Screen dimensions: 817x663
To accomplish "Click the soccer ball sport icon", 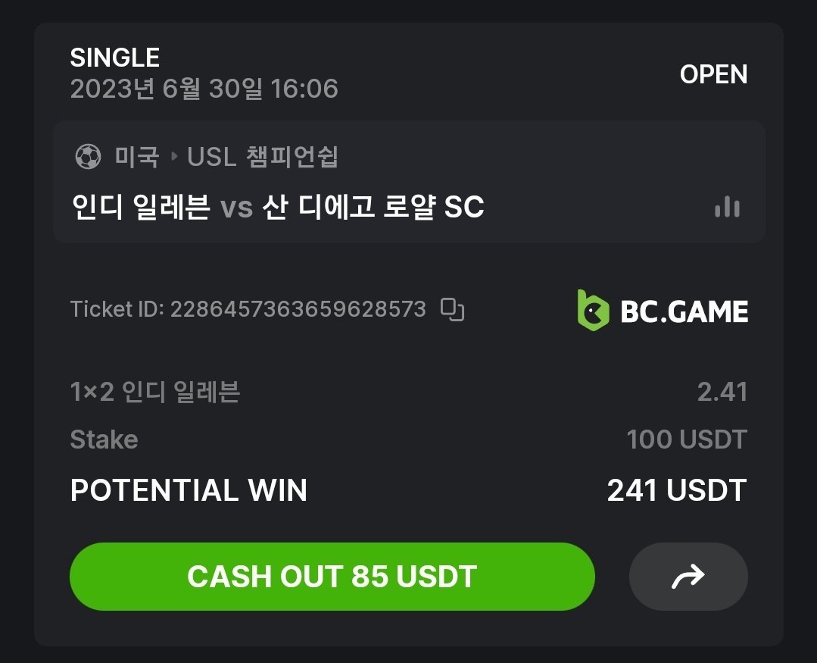I will tap(88, 158).
